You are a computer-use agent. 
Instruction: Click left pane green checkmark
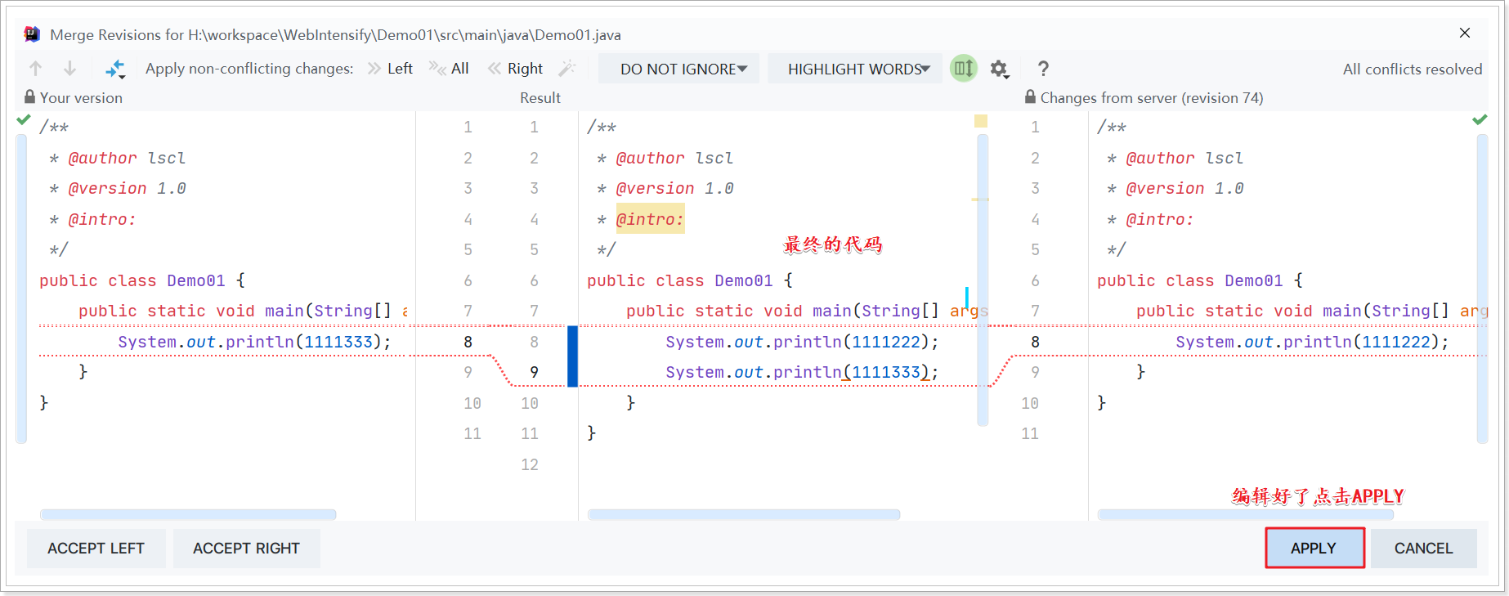pyautogui.click(x=23, y=119)
